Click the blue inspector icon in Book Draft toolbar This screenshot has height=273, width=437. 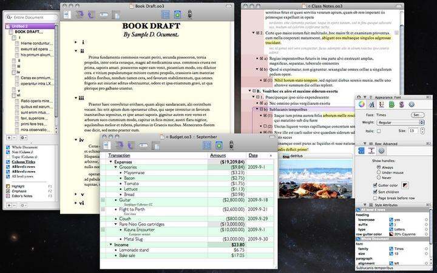click(x=177, y=15)
